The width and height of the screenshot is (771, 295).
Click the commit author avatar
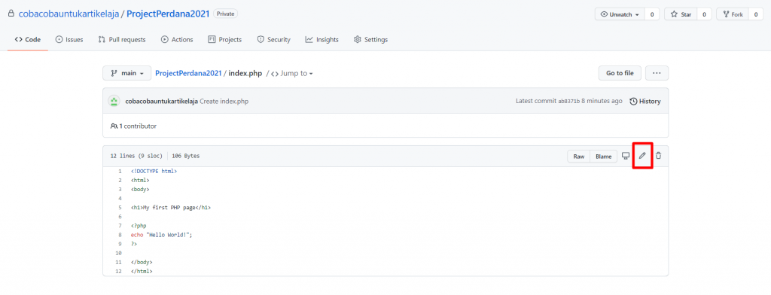click(114, 102)
